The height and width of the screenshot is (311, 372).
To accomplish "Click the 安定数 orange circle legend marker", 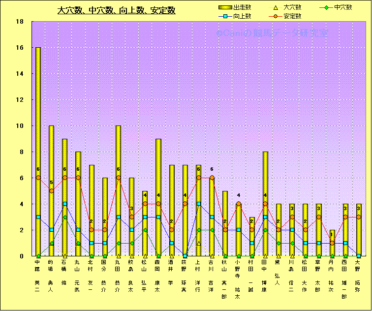I will (275, 16).
